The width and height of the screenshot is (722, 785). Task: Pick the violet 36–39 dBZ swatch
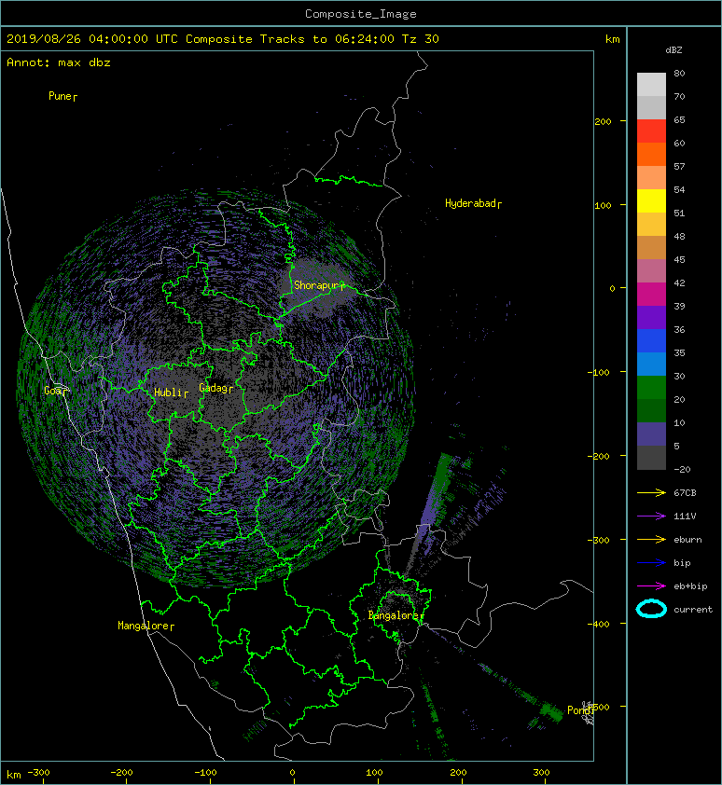click(x=651, y=317)
